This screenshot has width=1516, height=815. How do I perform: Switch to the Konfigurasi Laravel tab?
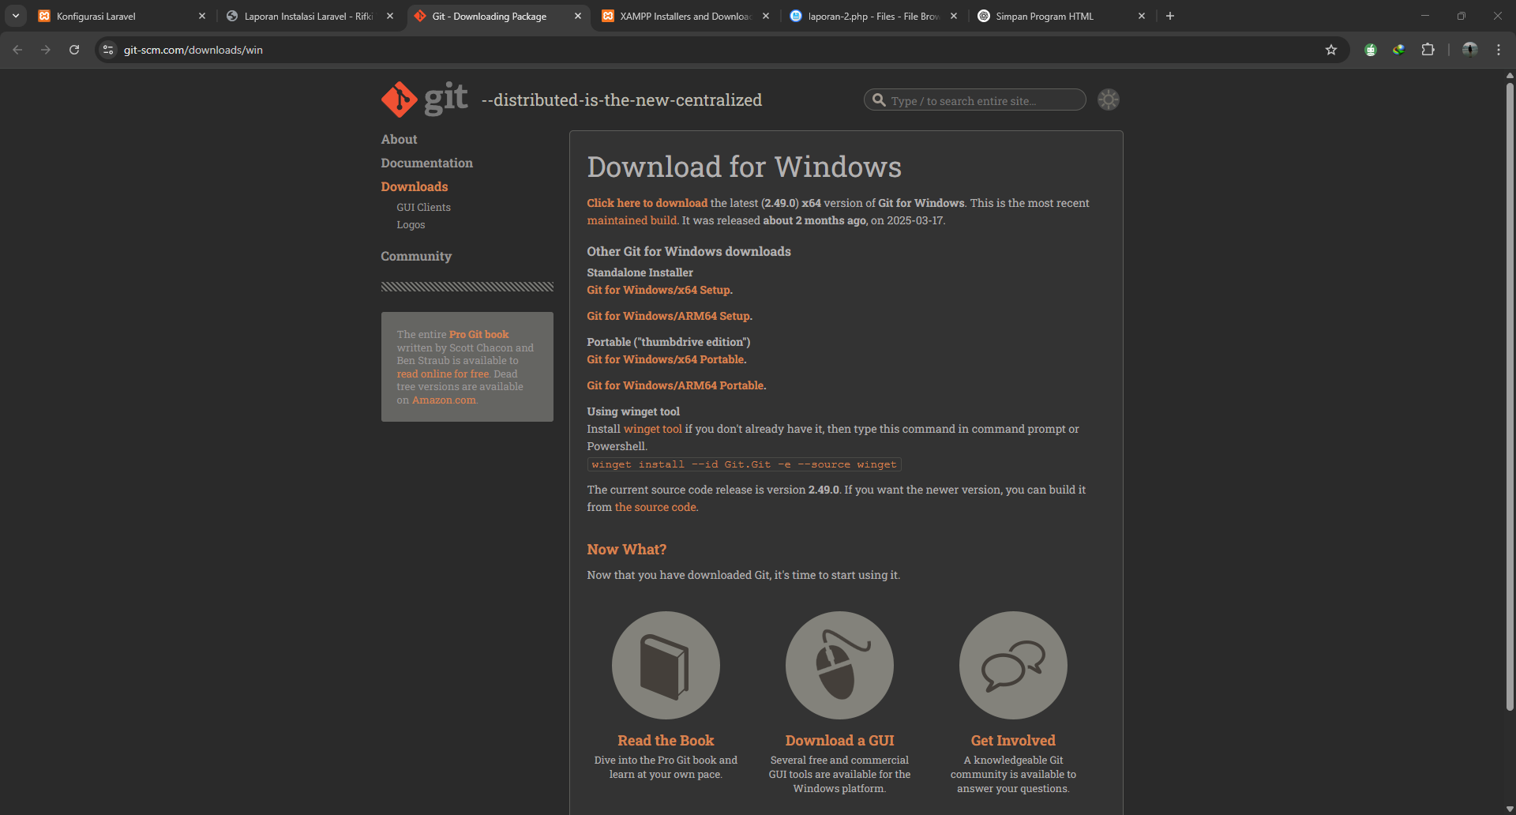point(118,16)
